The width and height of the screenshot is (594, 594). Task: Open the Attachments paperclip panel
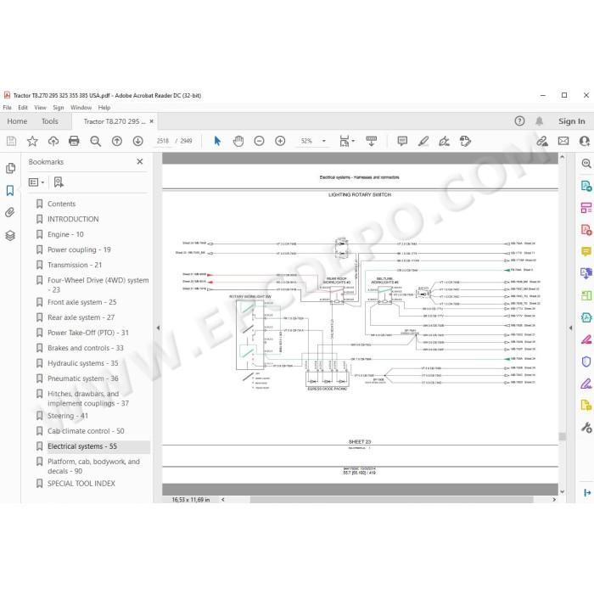[10, 212]
